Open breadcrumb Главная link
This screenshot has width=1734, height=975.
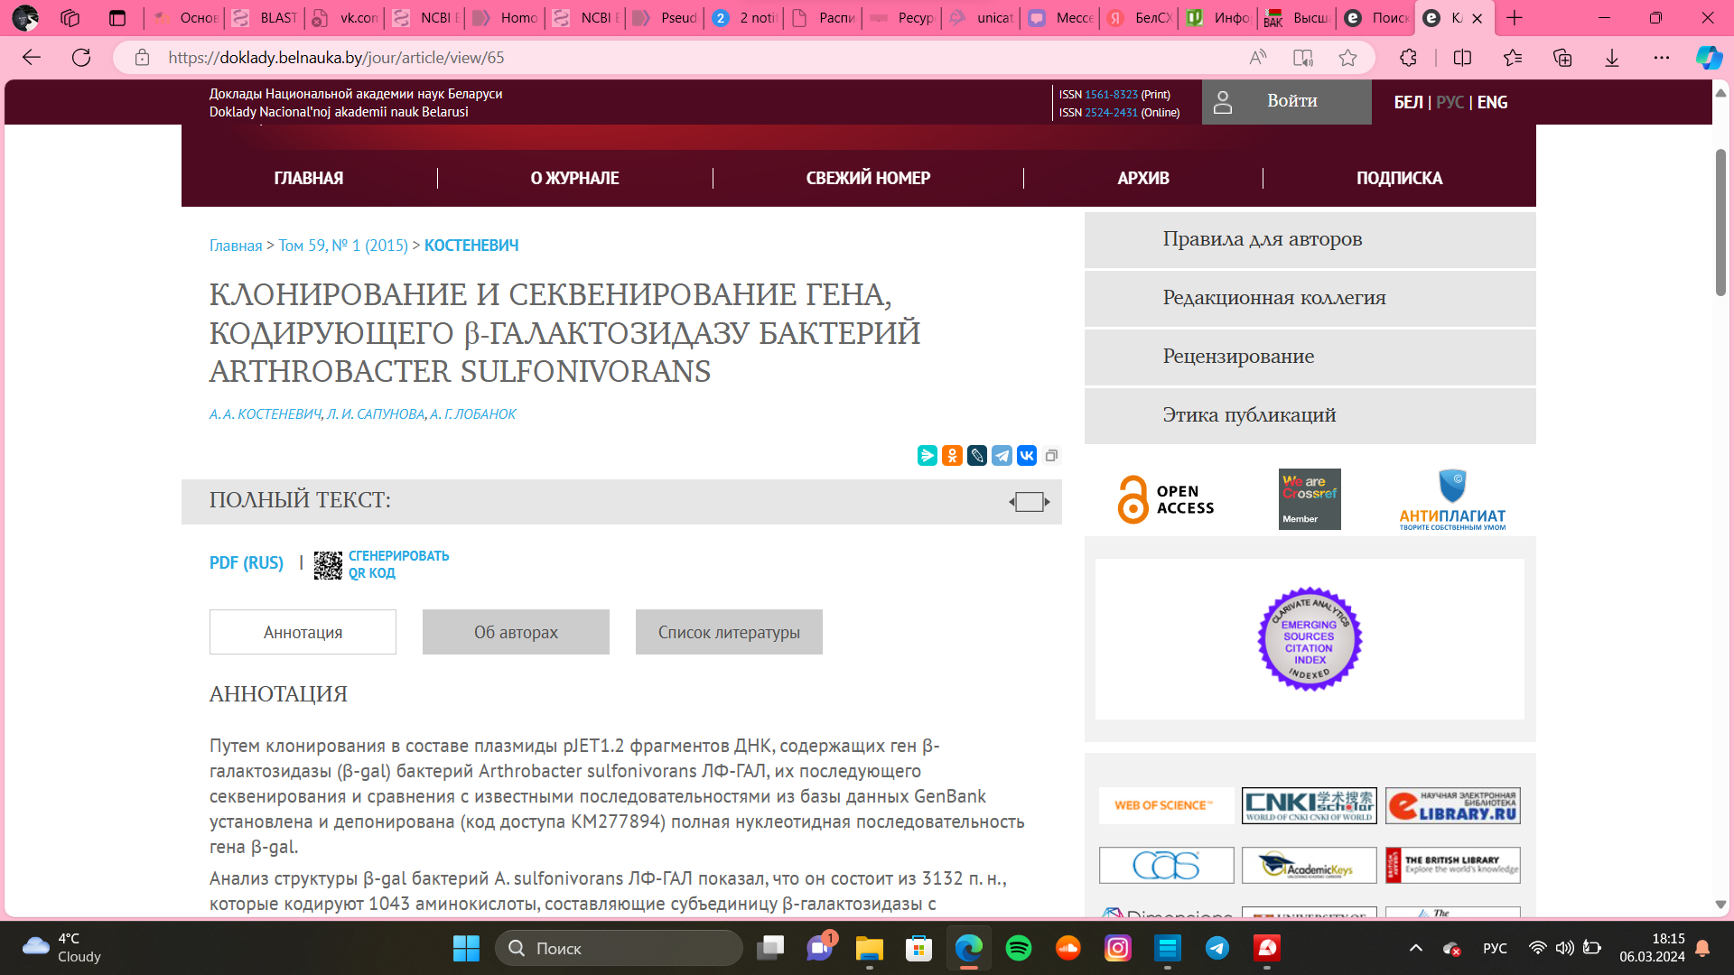[236, 246]
